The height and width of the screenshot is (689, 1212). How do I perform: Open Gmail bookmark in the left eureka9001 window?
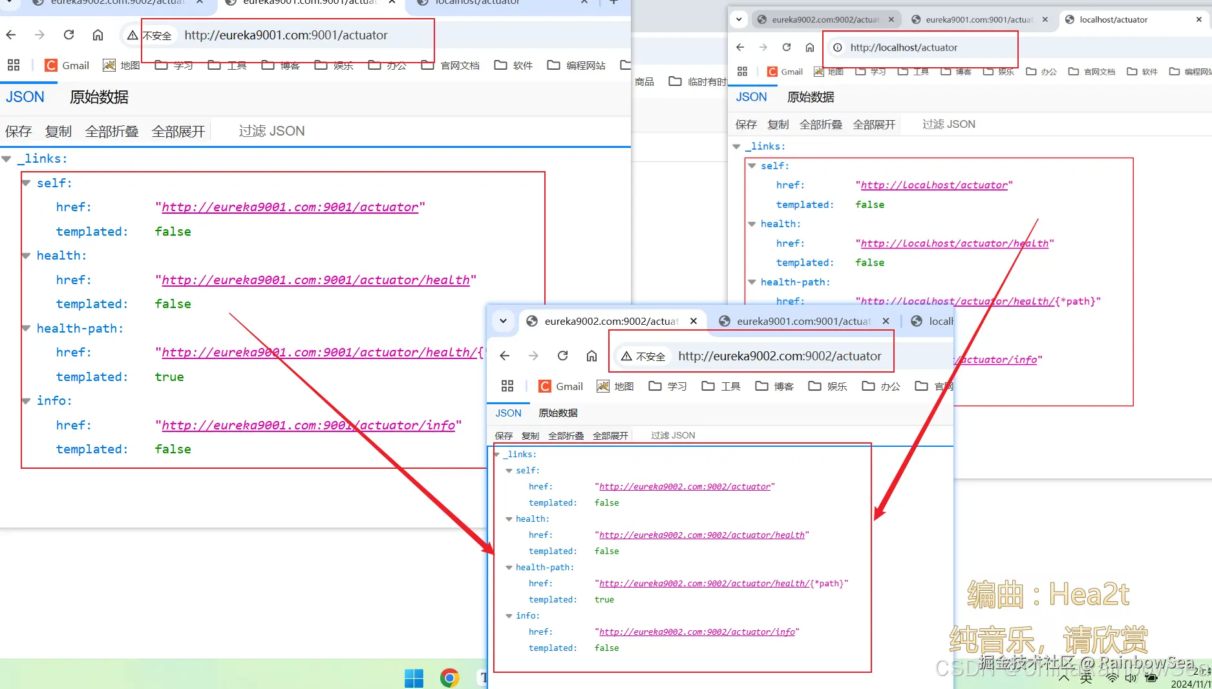tap(67, 65)
